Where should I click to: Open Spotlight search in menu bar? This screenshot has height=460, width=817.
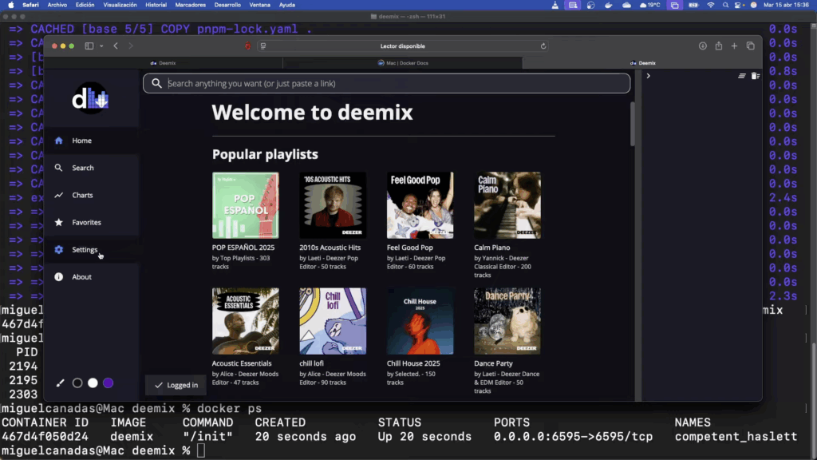[725, 5]
